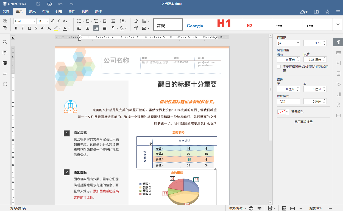Screen dimensions: 343x211
Task: Open the Arial font name dropdown
Action: 34,21
